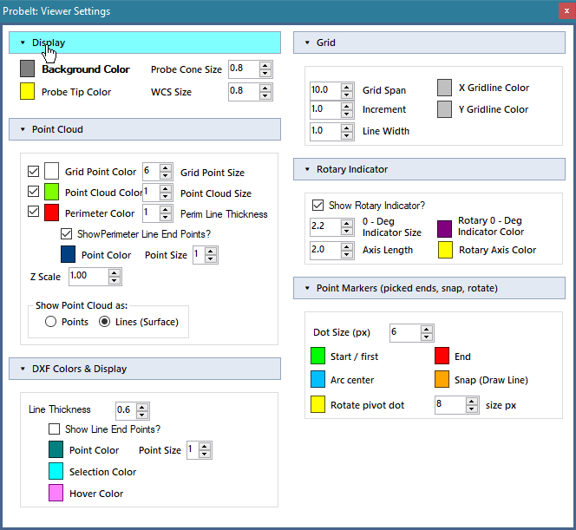Change the Point Cloud Color swatch
576x530 pixels.
click(x=51, y=192)
